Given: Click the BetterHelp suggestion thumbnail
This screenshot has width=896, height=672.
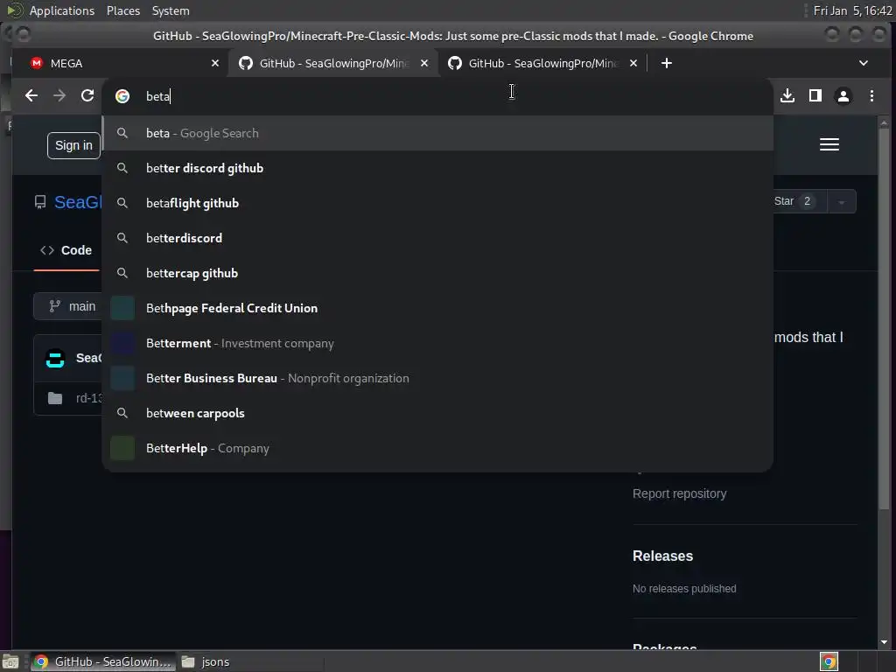Looking at the screenshot, I should tap(122, 449).
